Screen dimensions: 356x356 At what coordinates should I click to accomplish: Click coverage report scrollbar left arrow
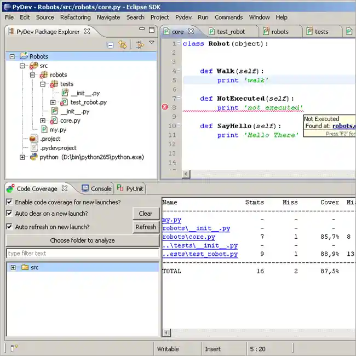click(166, 332)
